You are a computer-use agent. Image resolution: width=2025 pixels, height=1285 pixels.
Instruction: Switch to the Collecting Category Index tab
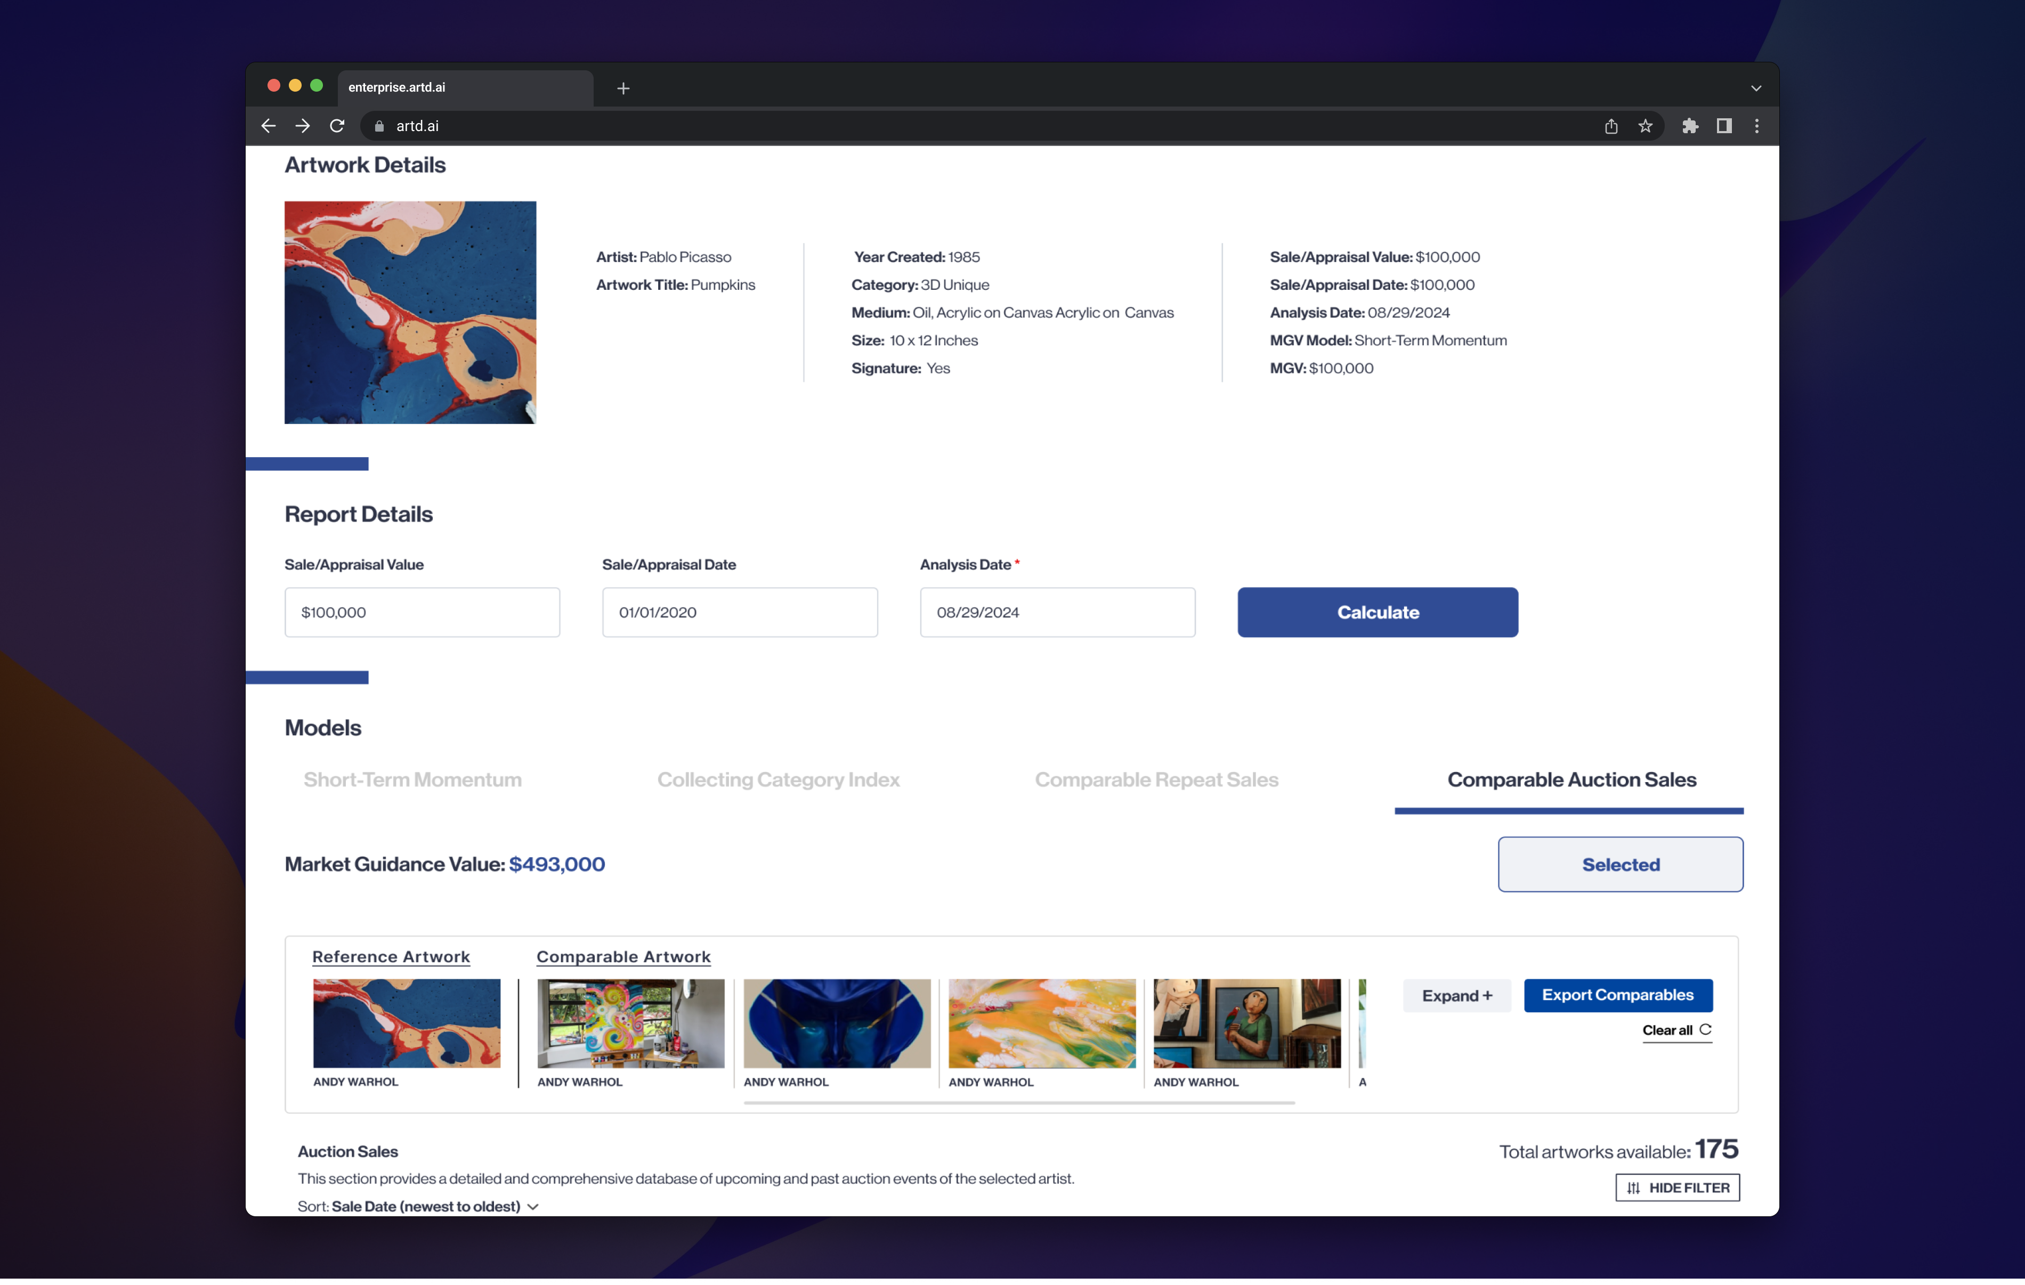coord(778,779)
